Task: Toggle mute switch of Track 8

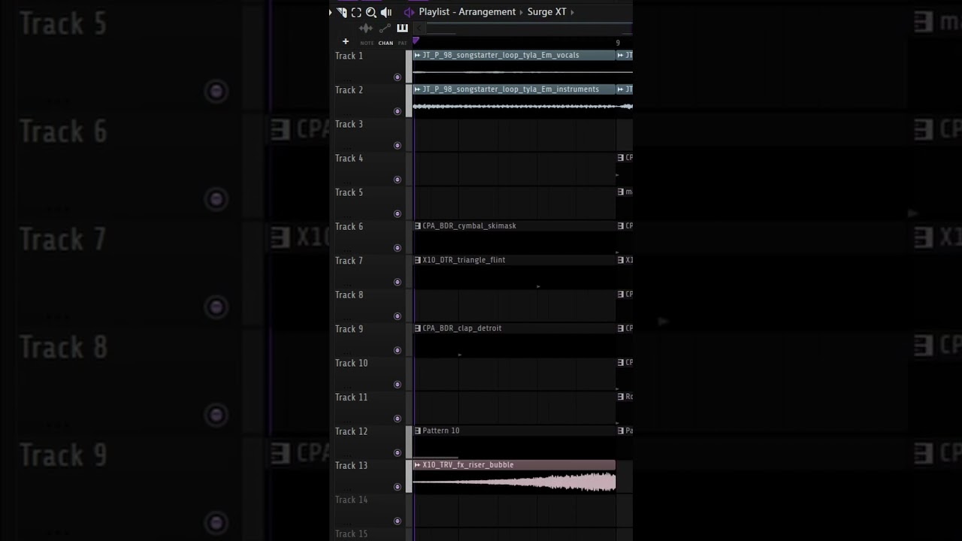Action: (398, 316)
